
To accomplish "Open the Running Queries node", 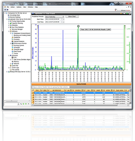I will pyautogui.click(x=19, y=45).
